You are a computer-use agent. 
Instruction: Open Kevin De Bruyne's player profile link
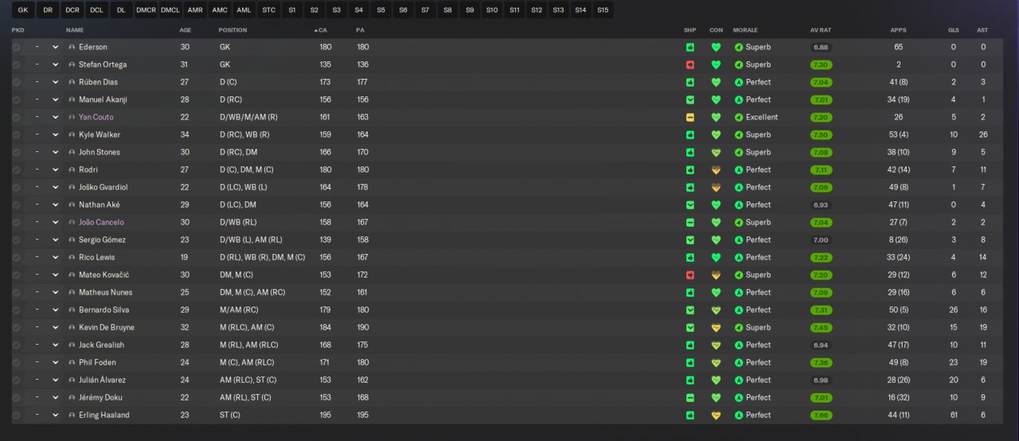pos(107,327)
